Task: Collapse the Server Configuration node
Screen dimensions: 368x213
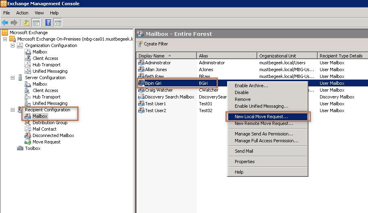Action: pyautogui.click(x=12, y=78)
